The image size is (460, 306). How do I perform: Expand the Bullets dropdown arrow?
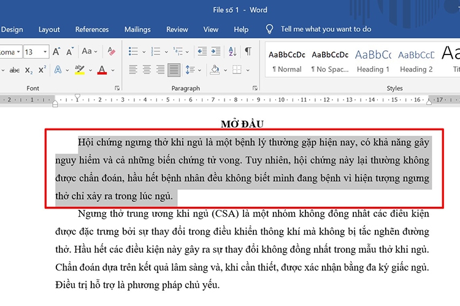click(144, 52)
